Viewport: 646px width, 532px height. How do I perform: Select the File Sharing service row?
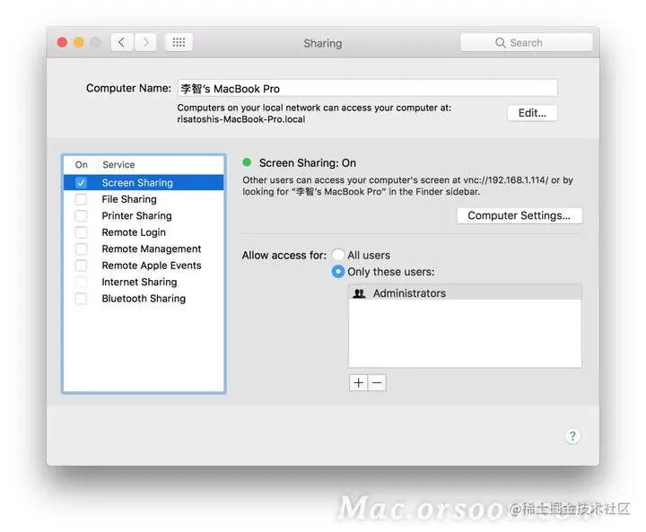pyautogui.click(x=144, y=199)
